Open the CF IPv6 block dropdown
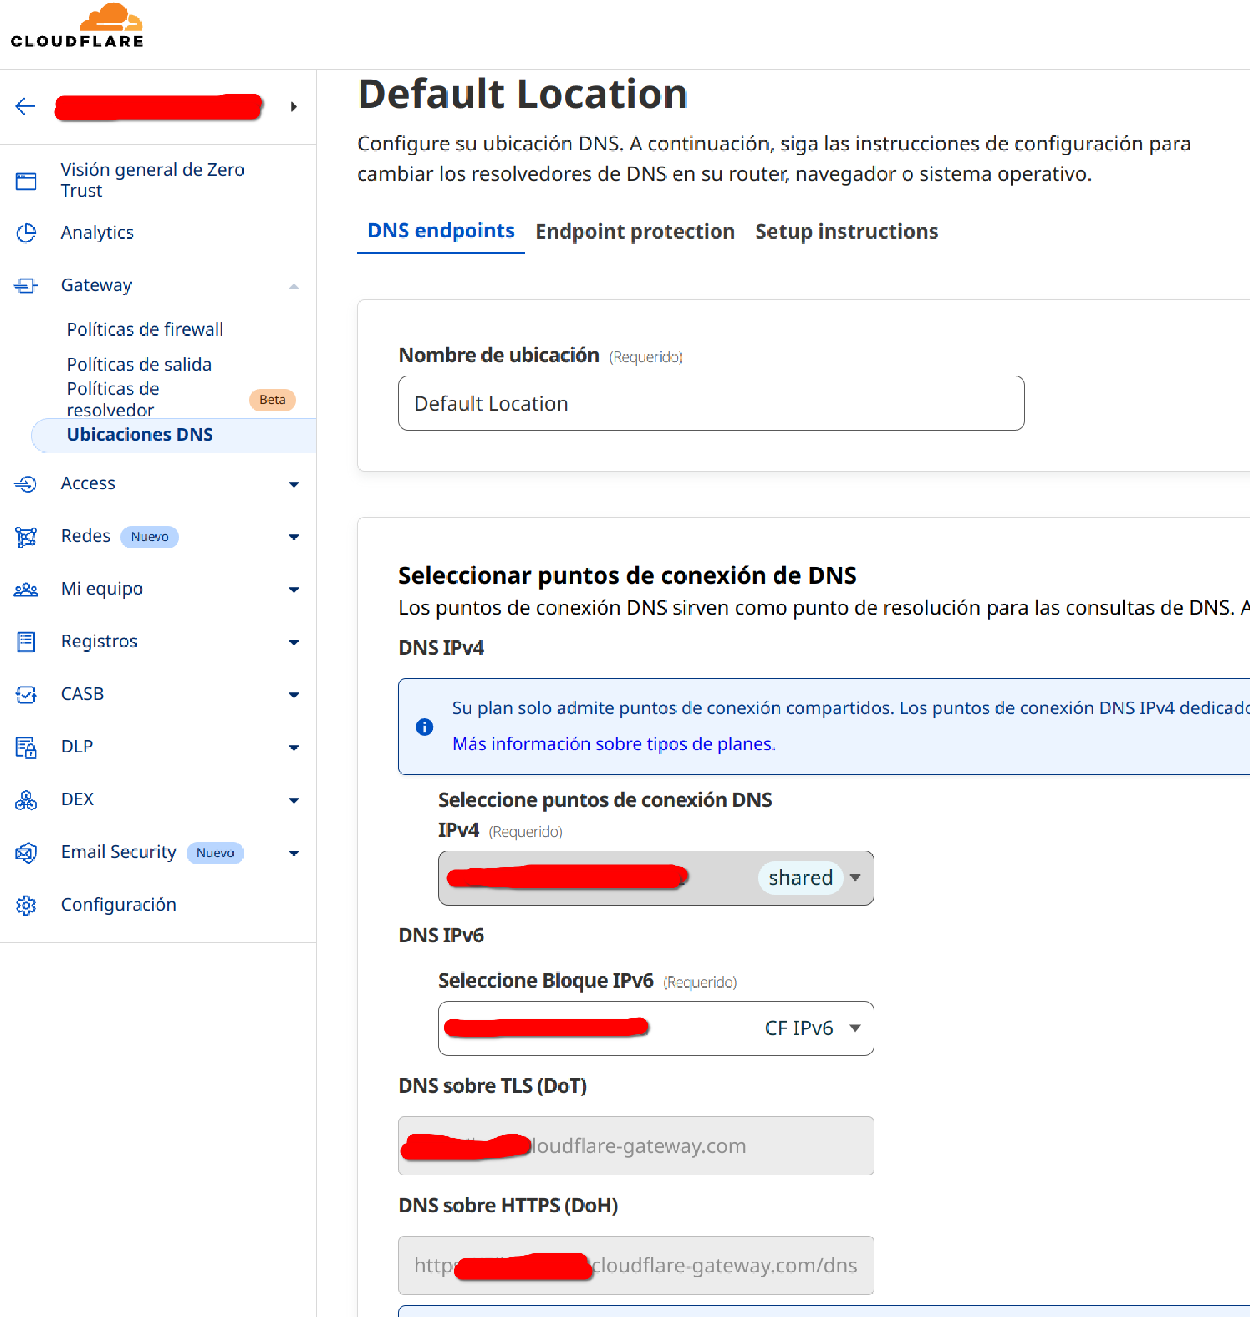The height and width of the screenshot is (1317, 1250). (855, 1028)
